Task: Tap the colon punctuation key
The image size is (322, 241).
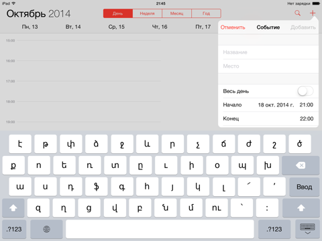Action: pos(268,208)
